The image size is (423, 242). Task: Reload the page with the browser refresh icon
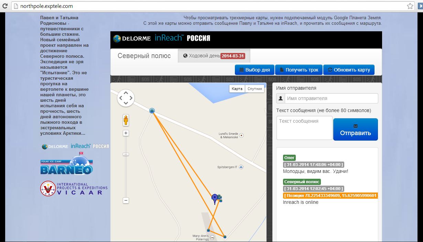[5, 6]
